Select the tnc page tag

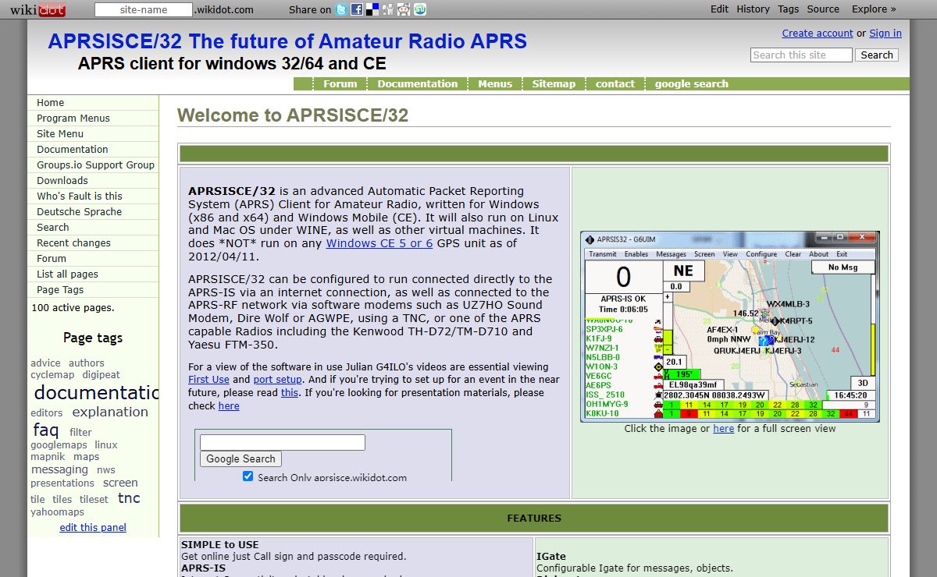coord(129,497)
